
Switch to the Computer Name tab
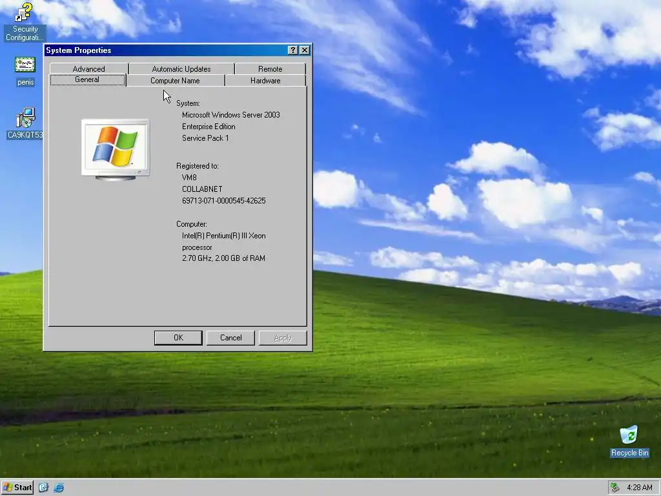tap(175, 81)
